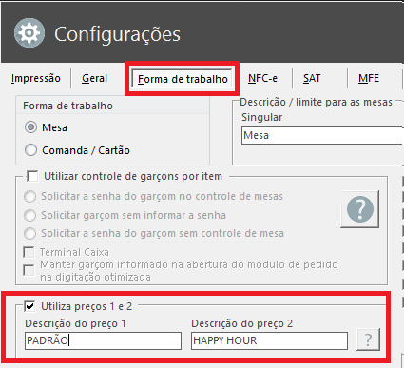This screenshot has width=404, height=368.
Task: Select the Forma de trabalho tab
Action: (183, 79)
